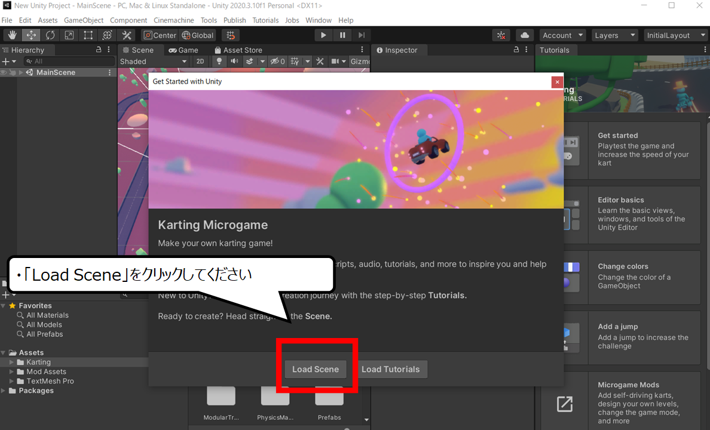710x430 pixels.
Task: Expand the Packages folder
Action: [x=3, y=391]
